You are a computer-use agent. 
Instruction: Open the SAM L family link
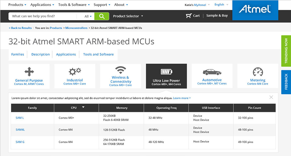pyautogui.click(x=20, y=118)
